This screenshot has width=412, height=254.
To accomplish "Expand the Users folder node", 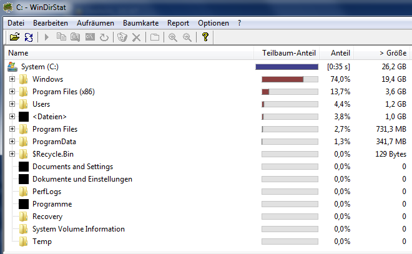I will coord(12,104).
